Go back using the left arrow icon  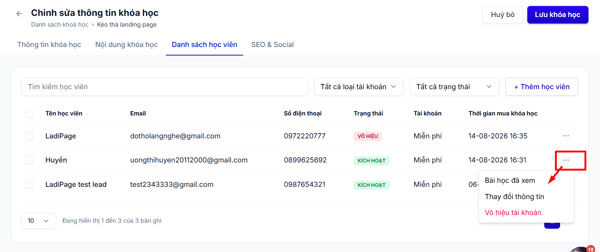[x=19, y=14]
